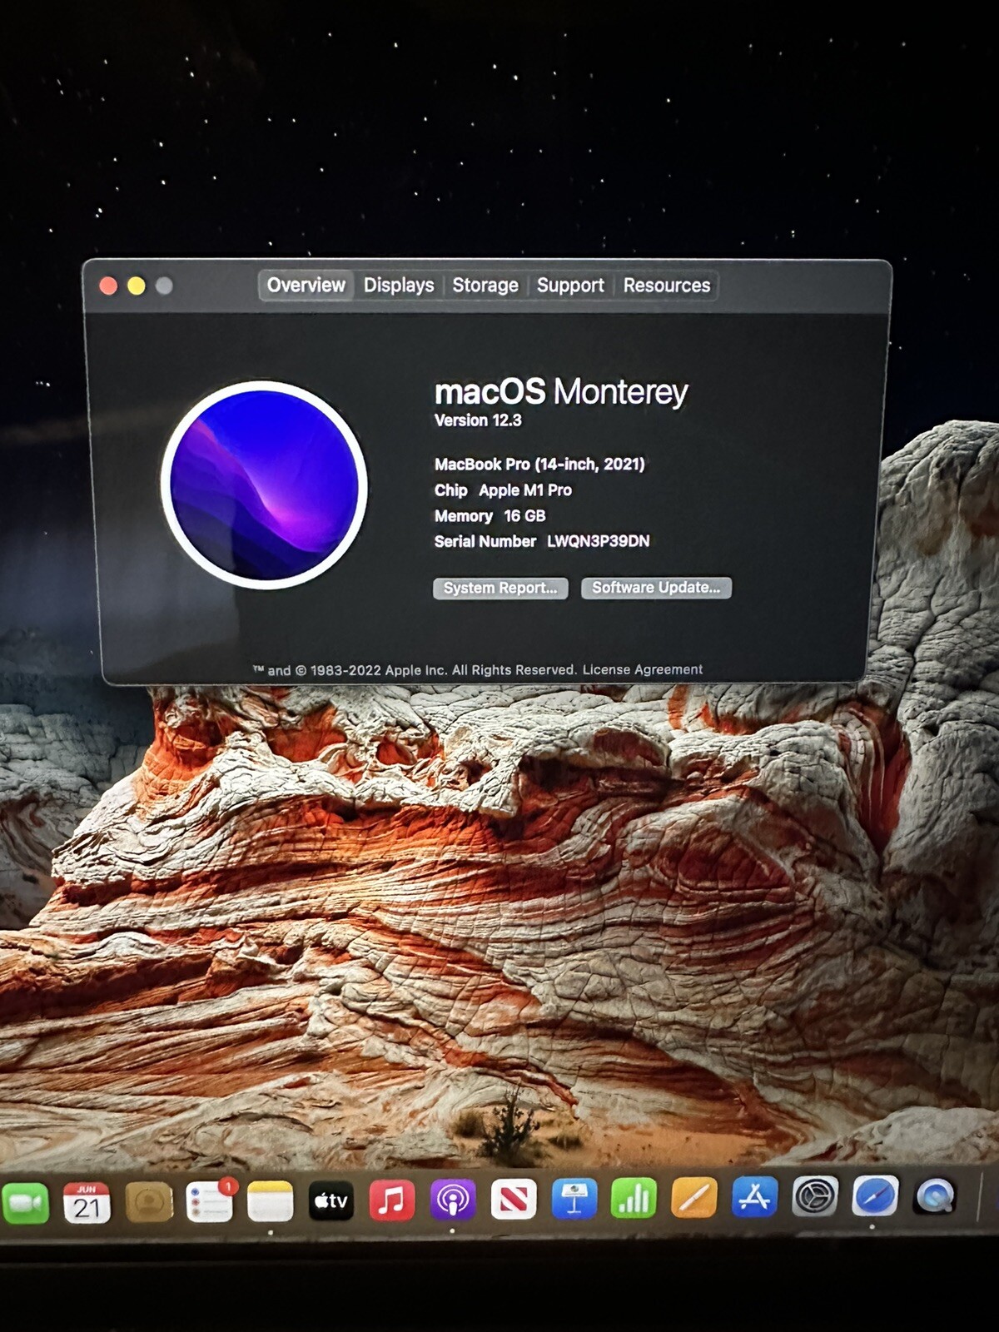The image size is (999, 1332).
Task: Go to the Support tab
Action: 570,286
